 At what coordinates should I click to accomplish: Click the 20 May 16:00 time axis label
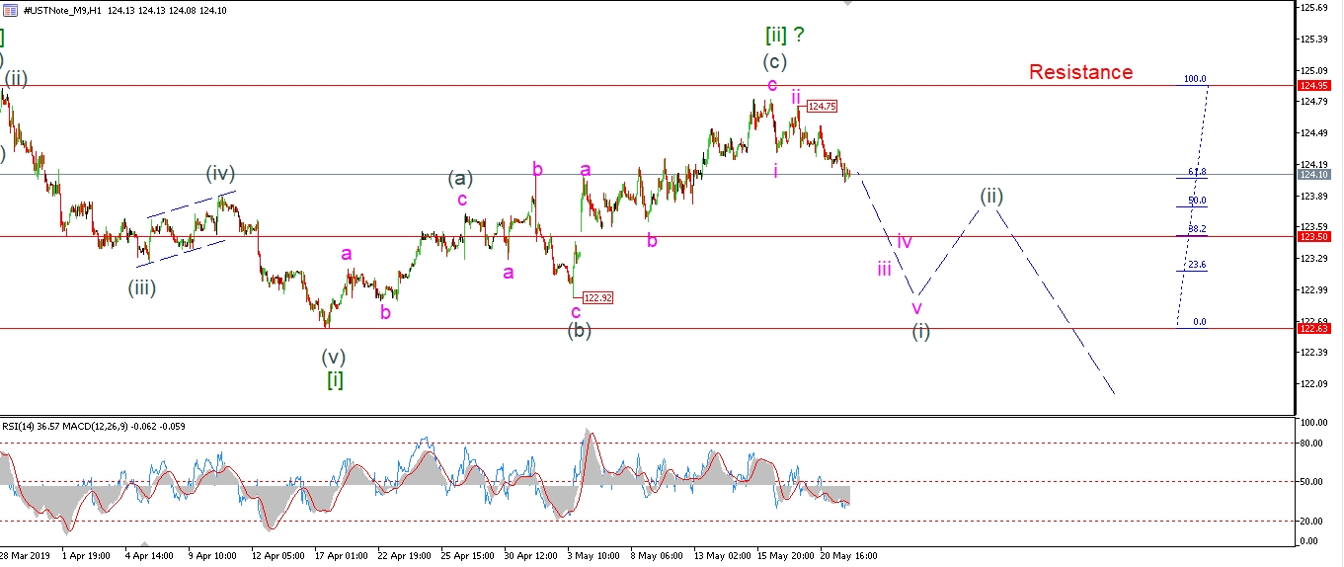[x=849, y=555]
